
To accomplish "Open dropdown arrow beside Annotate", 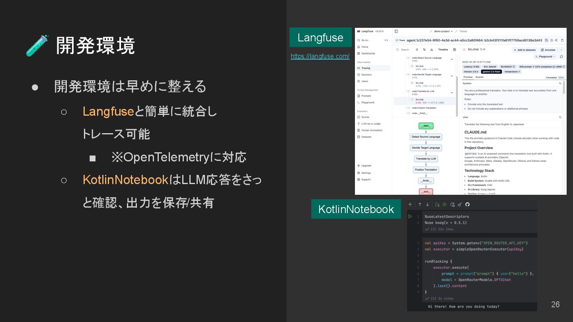I will point(561,50).
